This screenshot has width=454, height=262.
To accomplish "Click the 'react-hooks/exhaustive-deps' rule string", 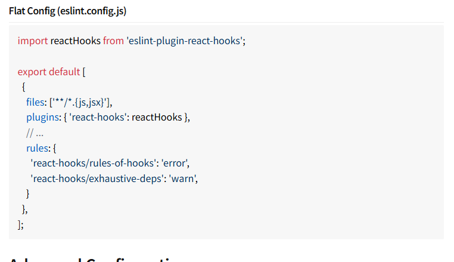I will [97, 178].
